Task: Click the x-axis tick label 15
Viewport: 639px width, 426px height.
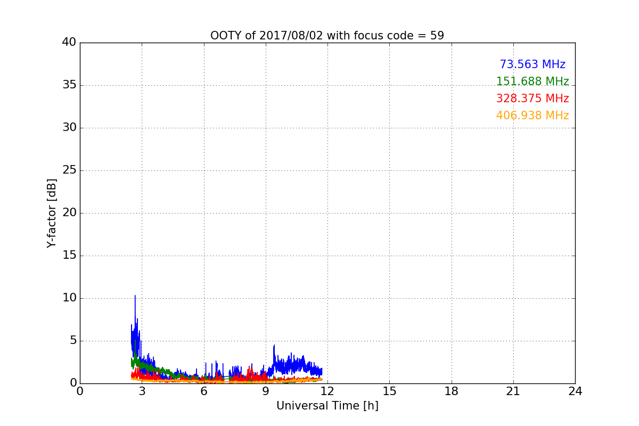Action: (x=389, y=391)
